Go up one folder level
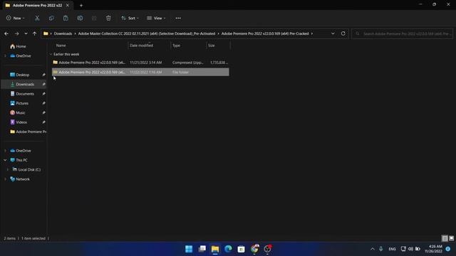The height and width of the screenshot is (256, 456). coord(35,33)
